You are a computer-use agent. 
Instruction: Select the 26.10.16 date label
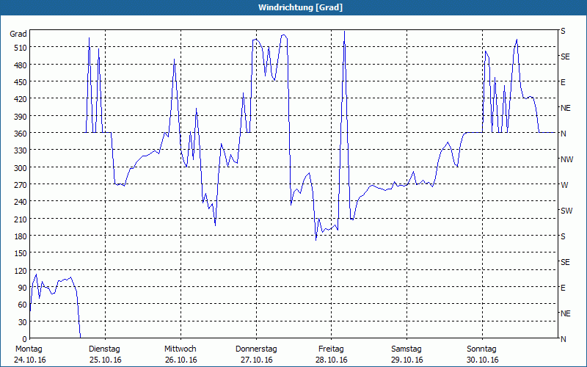coord(181,360)
